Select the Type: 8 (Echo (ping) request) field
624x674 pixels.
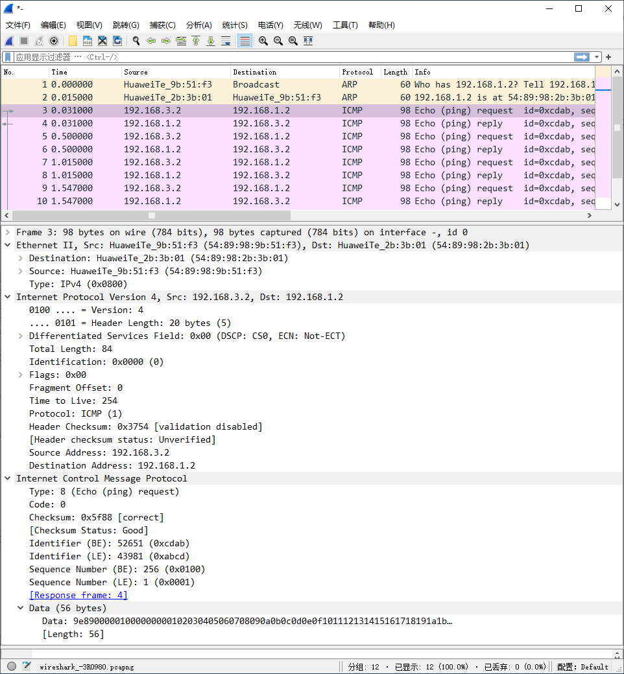pos(104,491)
